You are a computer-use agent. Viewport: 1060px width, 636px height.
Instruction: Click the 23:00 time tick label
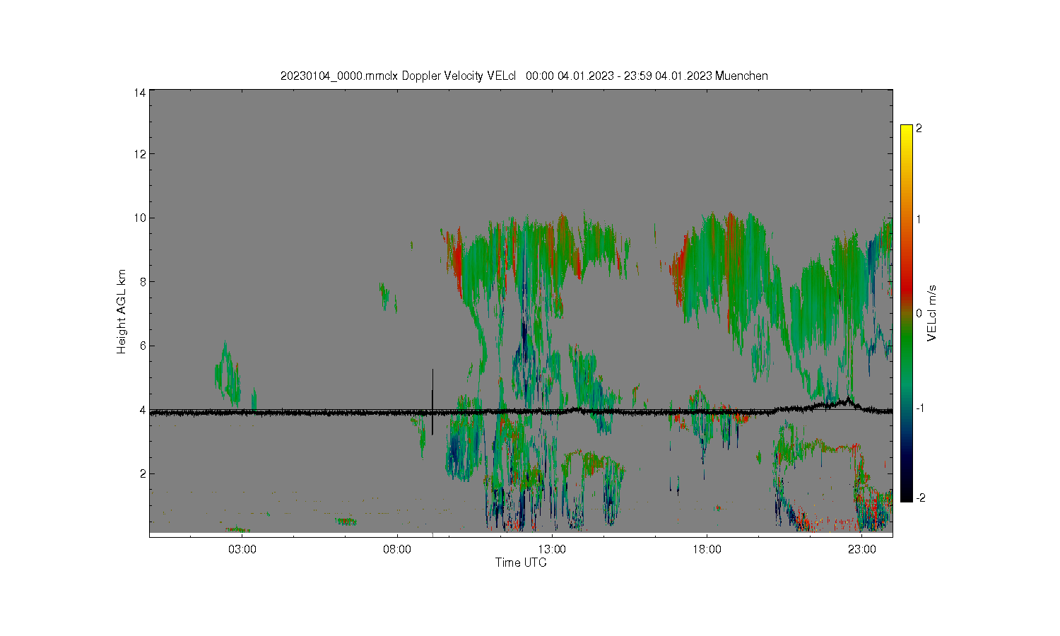point(861,550)
